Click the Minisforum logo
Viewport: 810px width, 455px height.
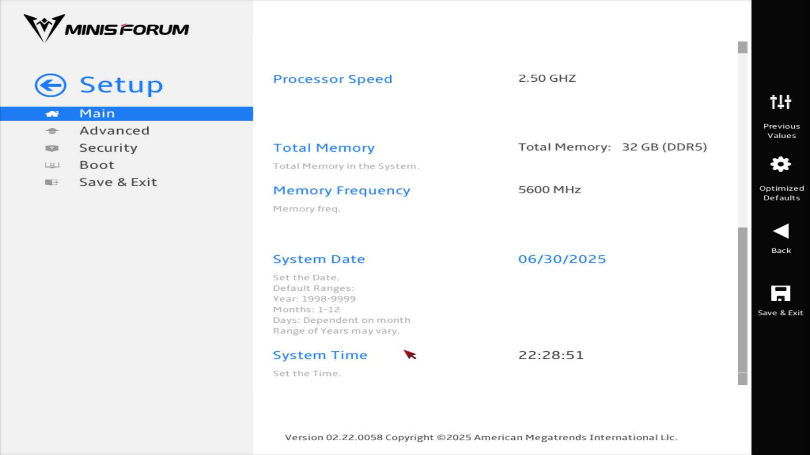(106, 29)
